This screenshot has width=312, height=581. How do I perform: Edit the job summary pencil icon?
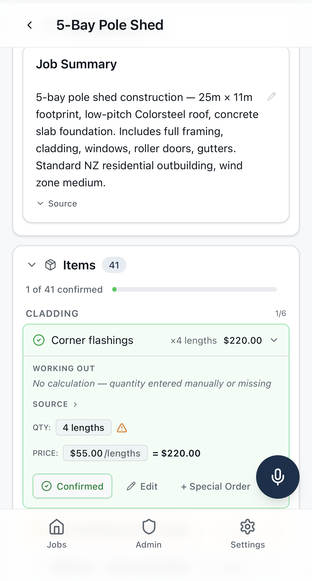pos(271,96)
